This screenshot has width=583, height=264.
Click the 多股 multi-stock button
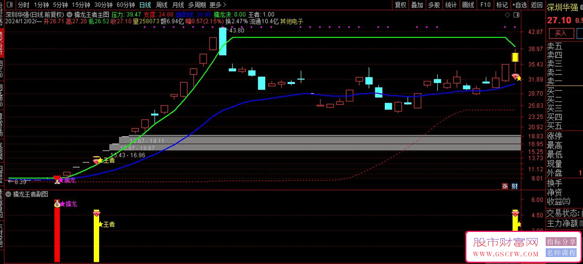434,5
